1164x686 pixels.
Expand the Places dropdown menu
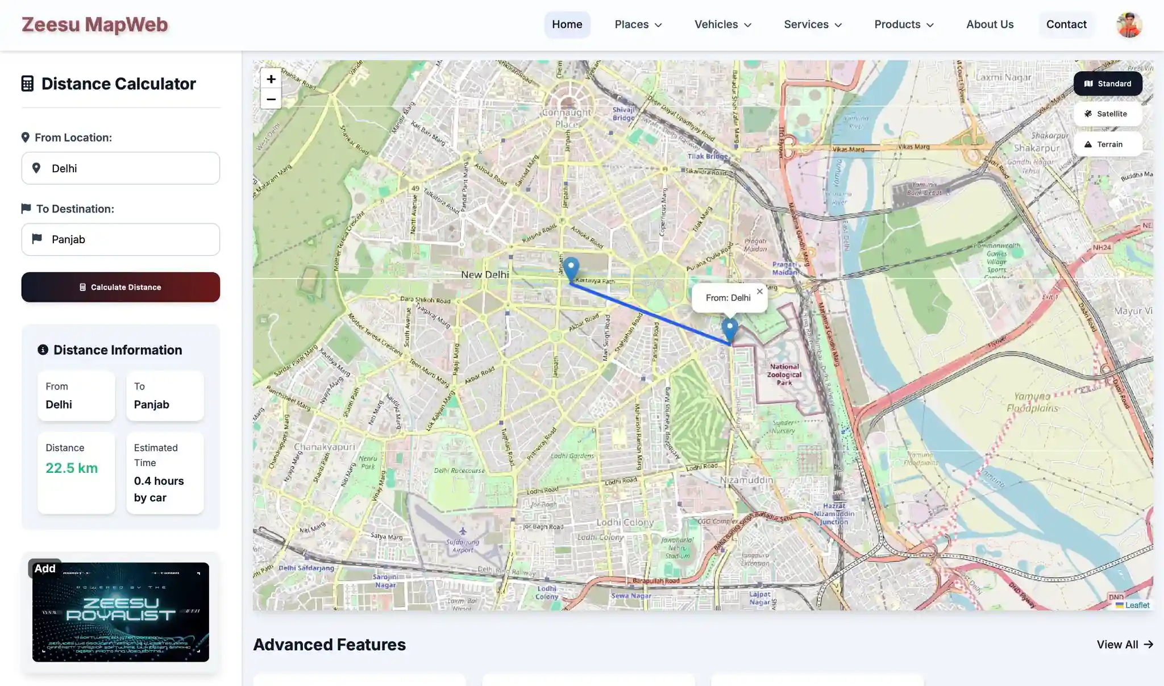[x=638, y=24]
